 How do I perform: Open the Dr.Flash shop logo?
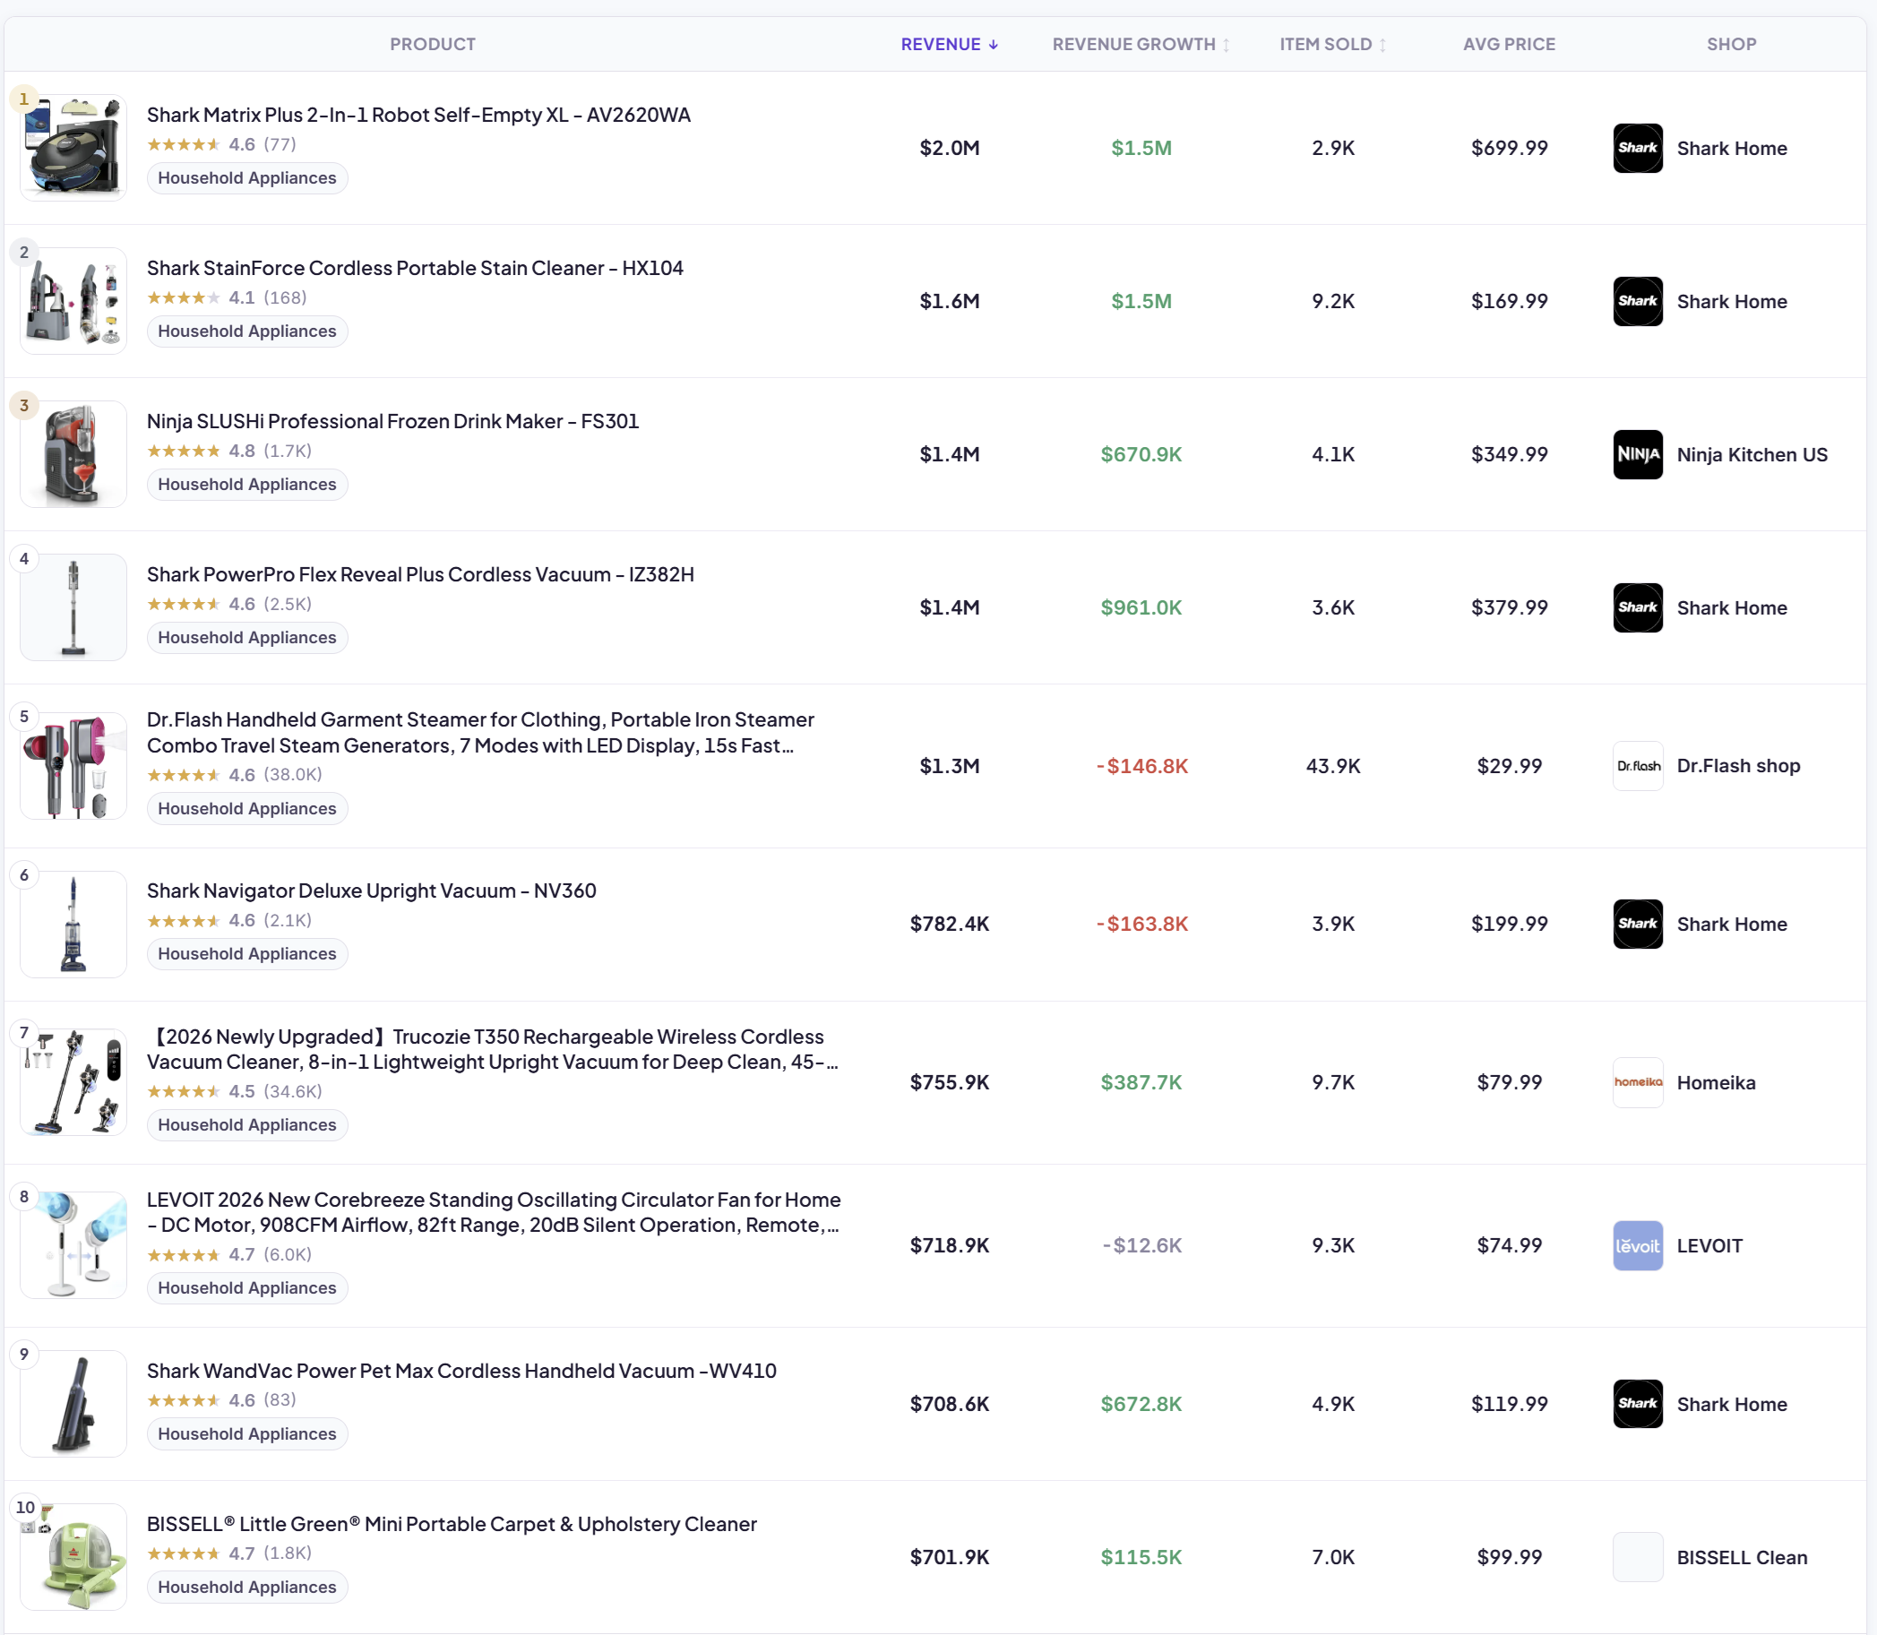1637,765
